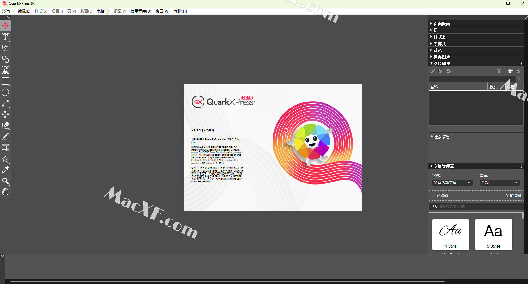Open the 字体管理器 panel options menu

(522, 166)
